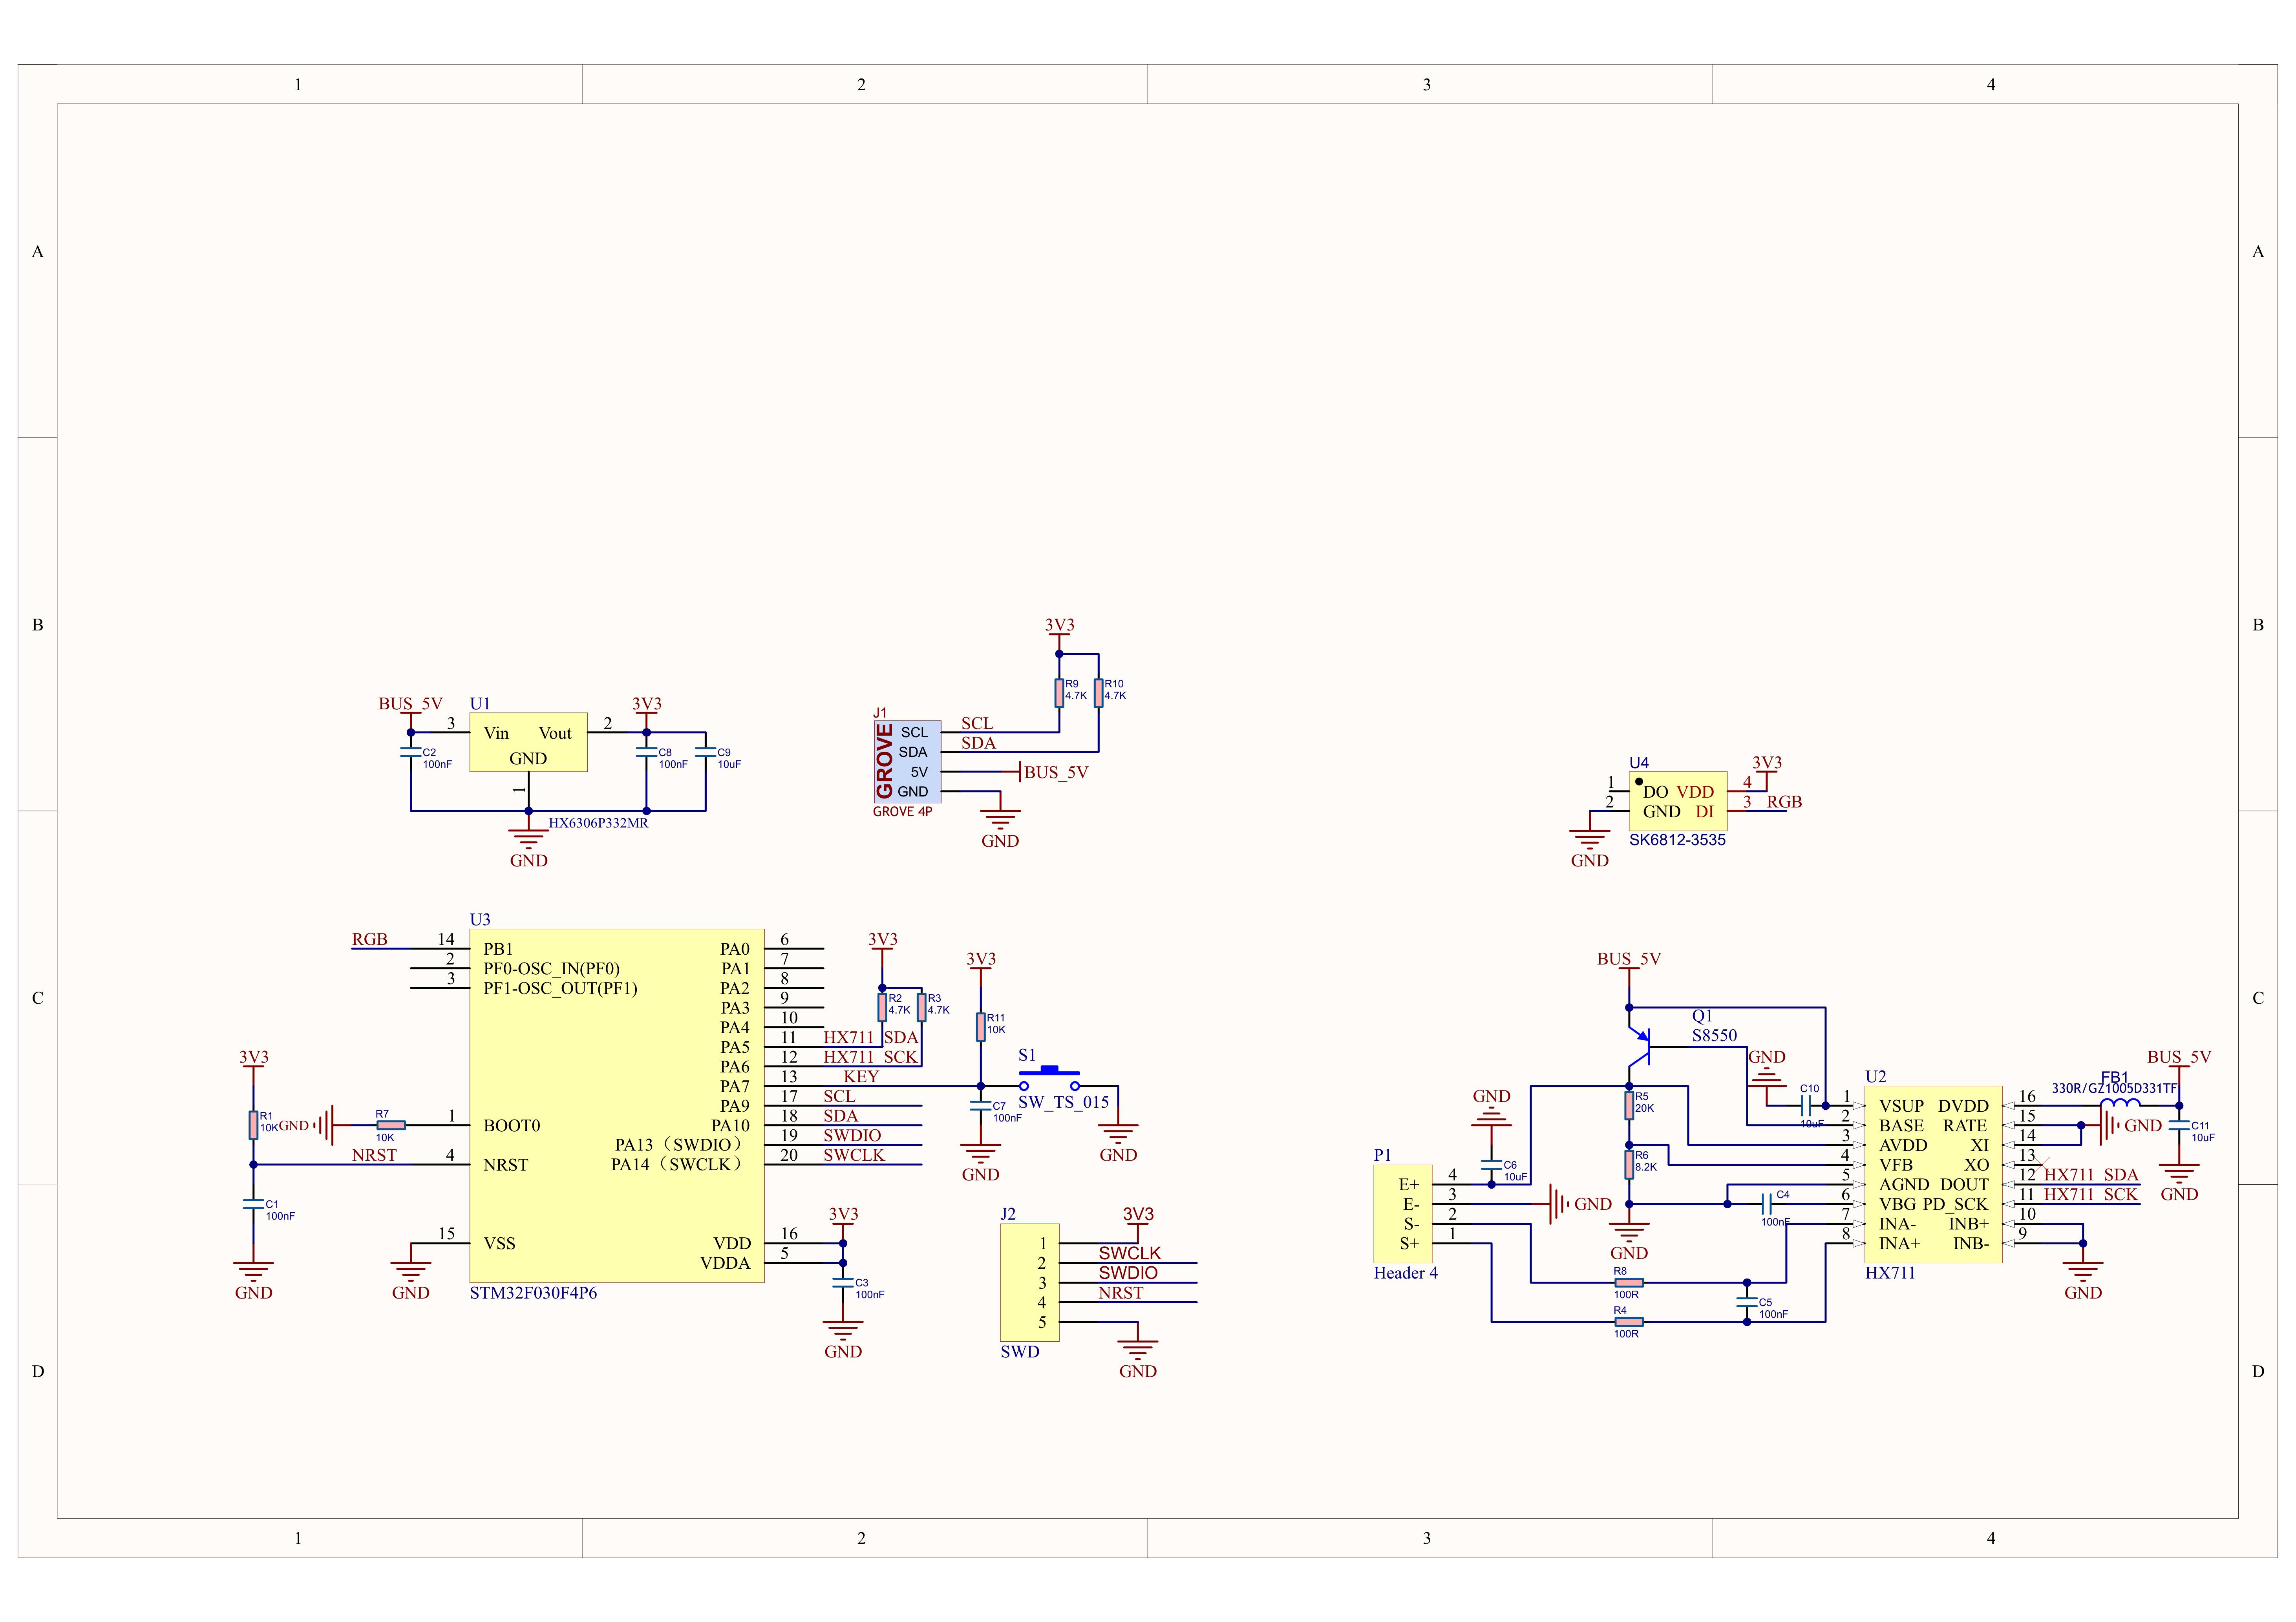2296x1622 pixels.
Task: Select resistor R3 4.7K
Action: (x=921, y=1006)
